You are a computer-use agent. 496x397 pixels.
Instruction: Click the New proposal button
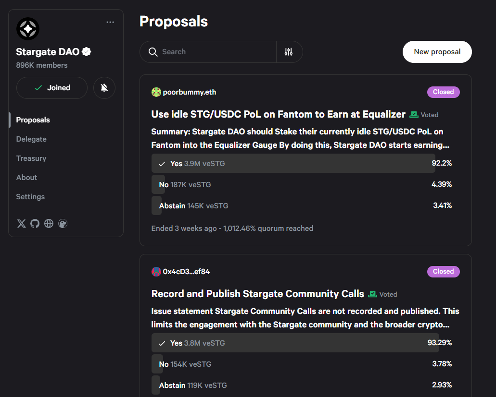[437, 52]
